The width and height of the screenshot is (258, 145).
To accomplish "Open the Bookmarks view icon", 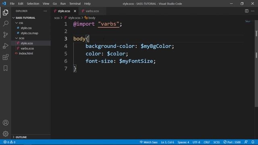I will (5, 68).
